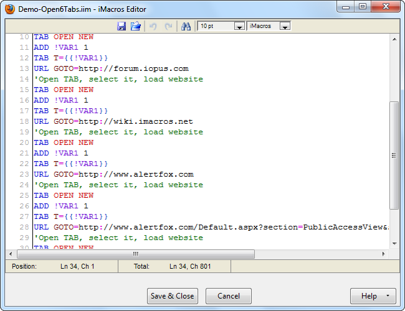
Task: Click the horizontal scrollbar right arrow
Action: click(384, 254)
